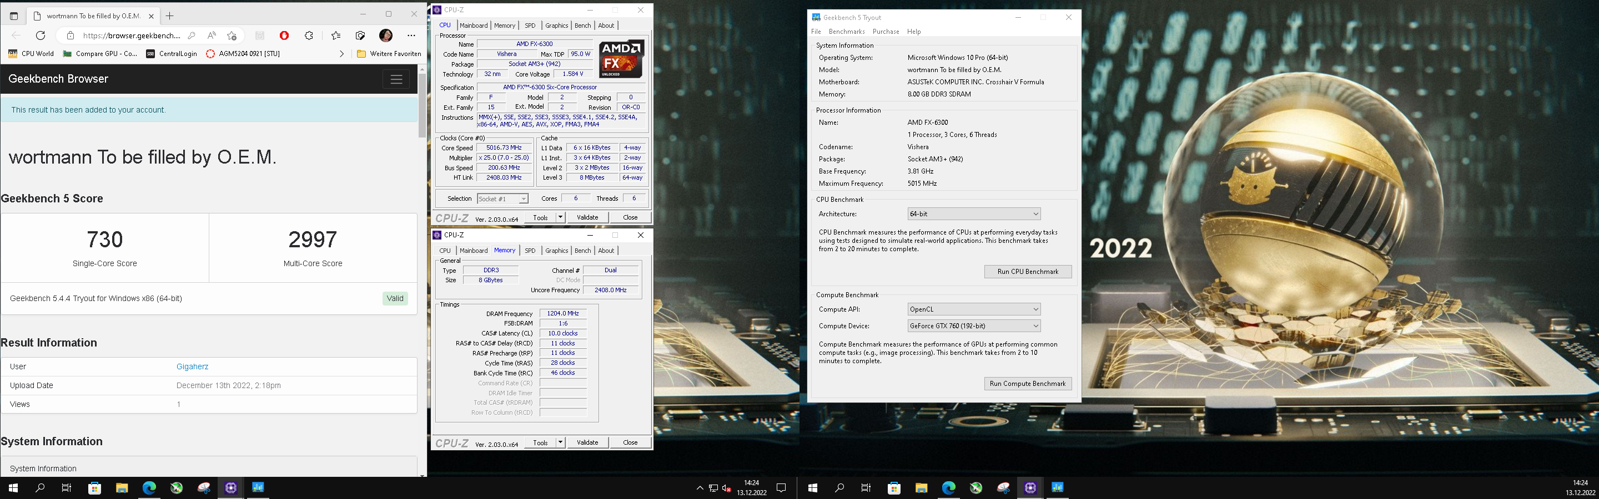Open Bench tab in CPU-Z CPU window
The image size is (1599, 499).
[583, 26]
